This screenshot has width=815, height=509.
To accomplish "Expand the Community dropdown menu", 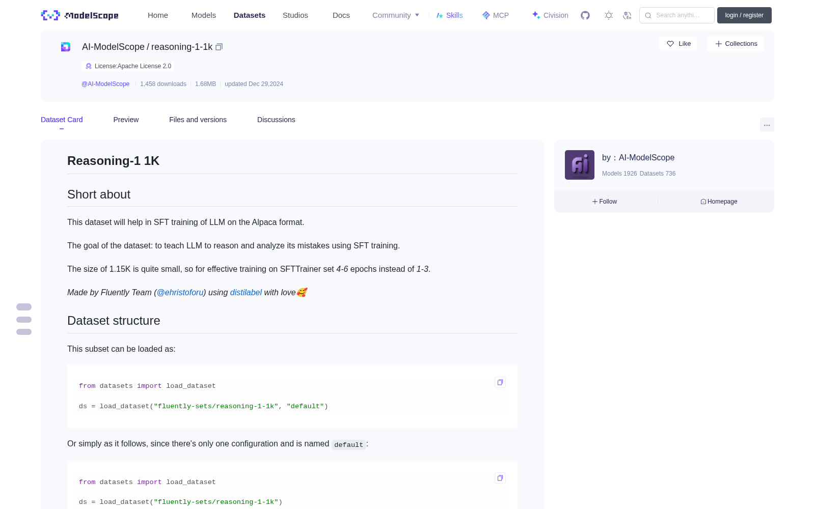I will (396, 15).
